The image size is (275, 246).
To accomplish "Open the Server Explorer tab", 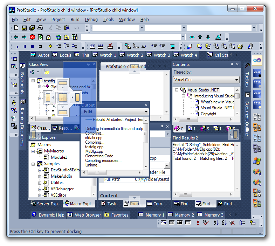I will pyautogui.click(x=46, y=204).
